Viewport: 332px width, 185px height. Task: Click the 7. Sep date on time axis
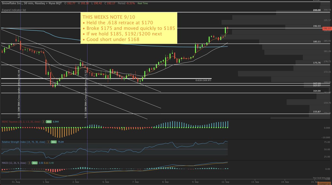(x=136, y=182)
